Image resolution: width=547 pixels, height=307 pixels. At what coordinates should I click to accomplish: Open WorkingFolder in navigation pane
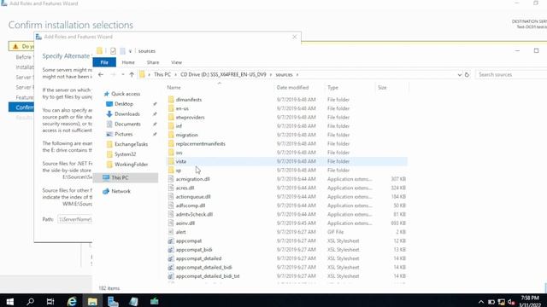click(131, 165)
